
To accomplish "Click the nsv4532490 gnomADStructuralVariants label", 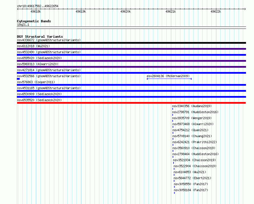I will (x=49, y=52).
